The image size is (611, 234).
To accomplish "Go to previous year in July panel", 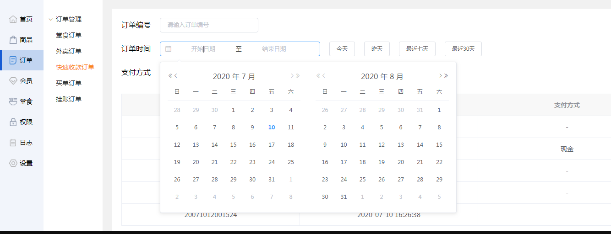I will tap(170, 76).
